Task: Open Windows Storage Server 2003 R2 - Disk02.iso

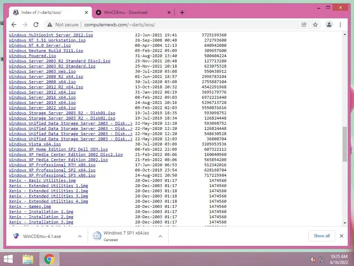Action: 62,118
